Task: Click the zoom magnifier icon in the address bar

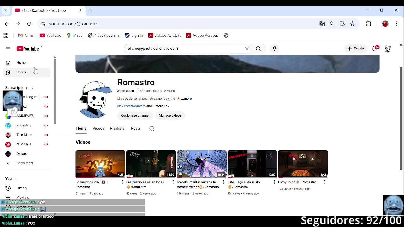Action: (x=332, y=24)
